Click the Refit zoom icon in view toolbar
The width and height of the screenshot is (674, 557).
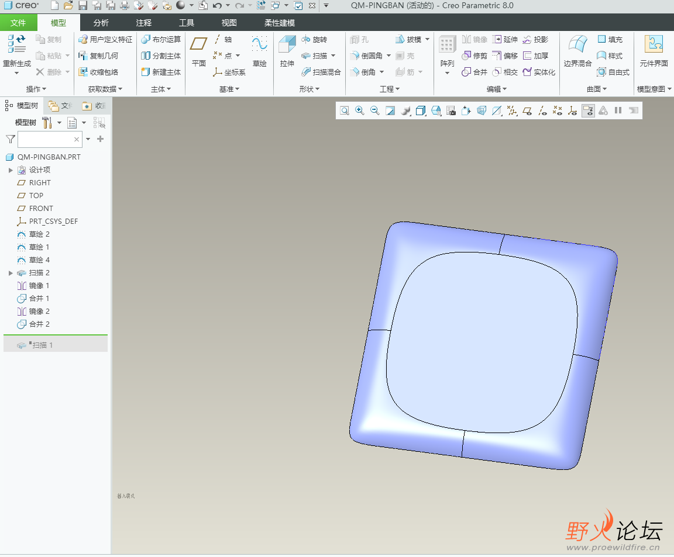tap(344, 111)
